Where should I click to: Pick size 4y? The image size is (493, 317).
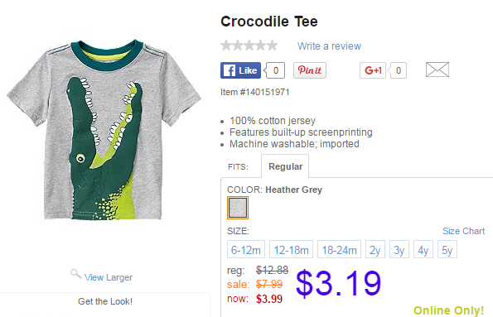(423, 249)
